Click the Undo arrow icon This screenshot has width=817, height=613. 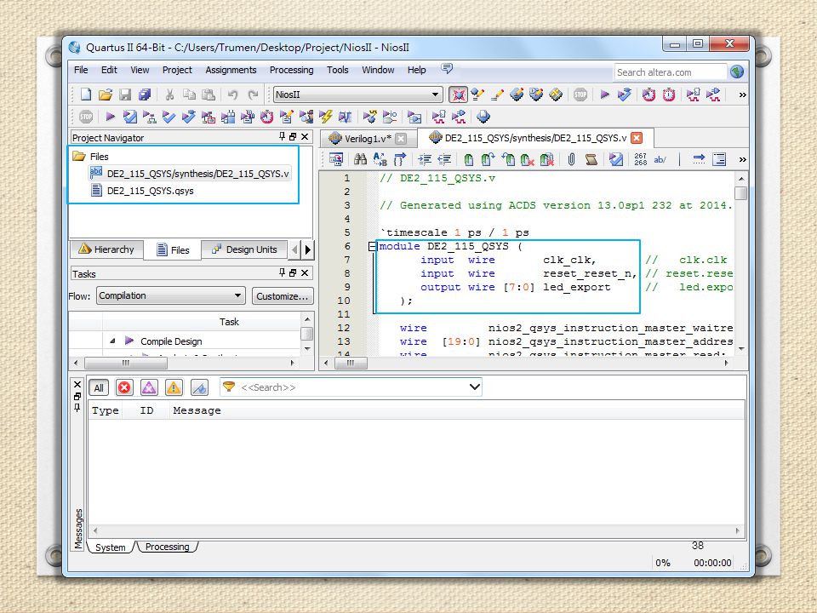[232, 95]
